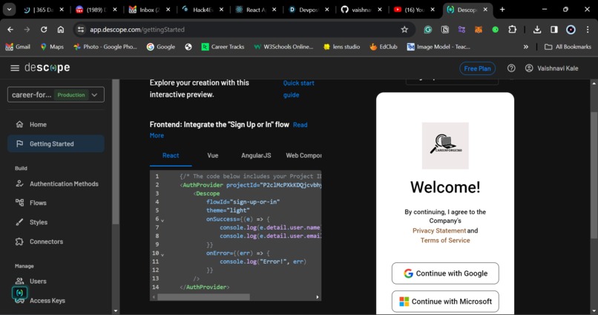Click the Getting Started flag icon
The height and width of the screenshot is (315, 598).
tap(19, 144)
